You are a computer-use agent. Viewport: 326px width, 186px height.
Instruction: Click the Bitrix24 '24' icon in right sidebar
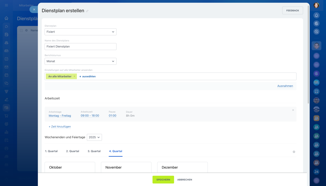316,172
